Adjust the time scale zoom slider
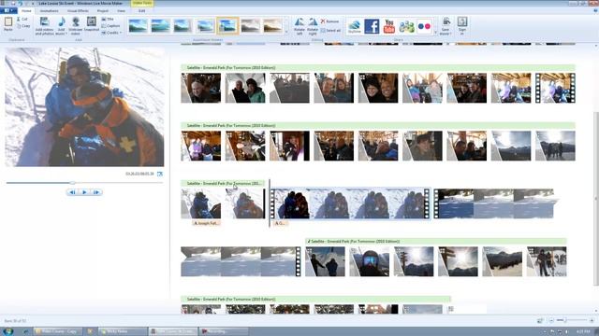This screenshot has height=336, width=599. 565,321
